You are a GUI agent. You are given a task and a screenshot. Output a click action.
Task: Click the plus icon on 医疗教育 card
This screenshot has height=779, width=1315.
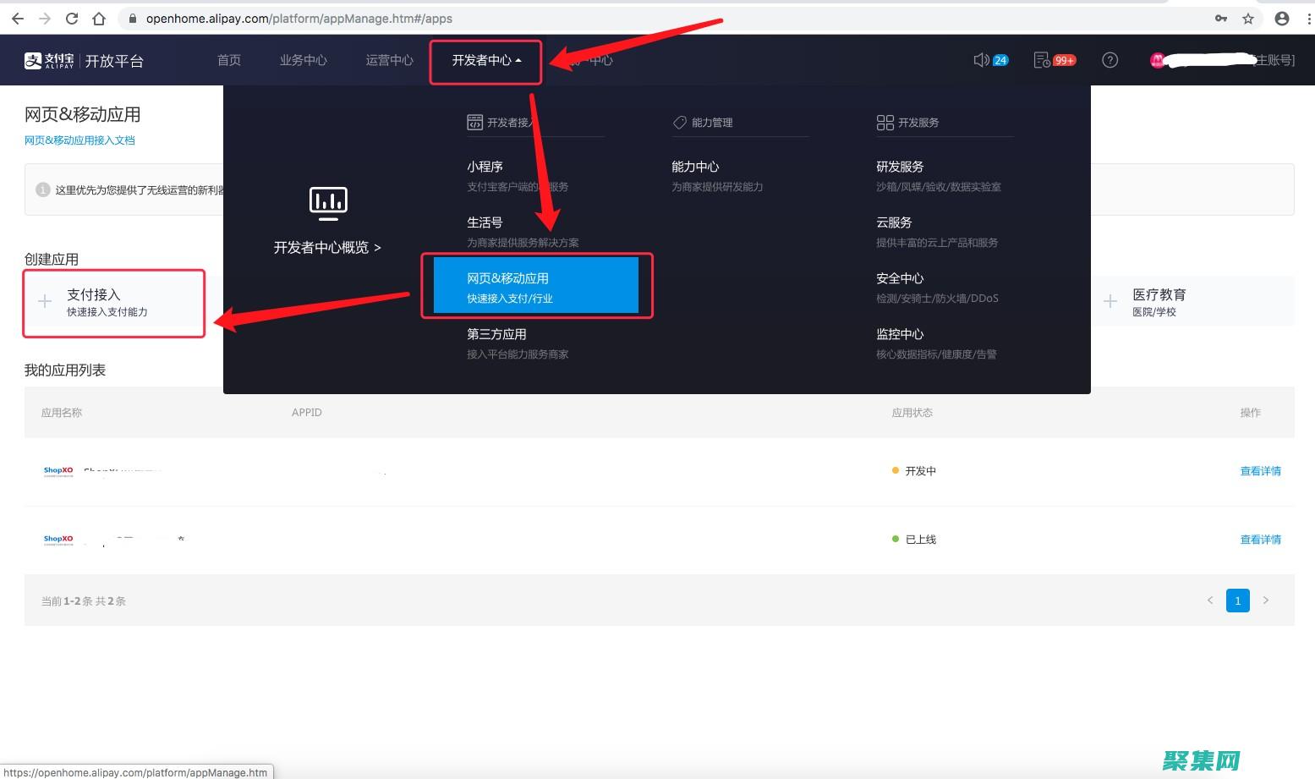pos(1110,301)
